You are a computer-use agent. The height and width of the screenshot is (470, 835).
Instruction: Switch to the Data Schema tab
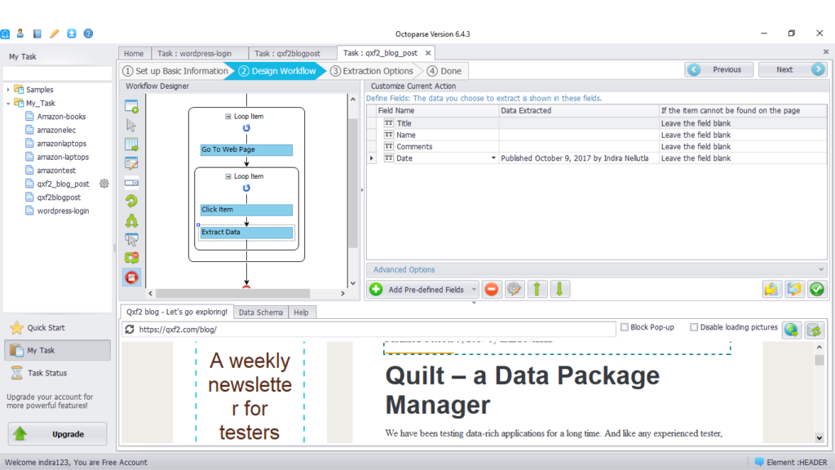click(261, 313)
